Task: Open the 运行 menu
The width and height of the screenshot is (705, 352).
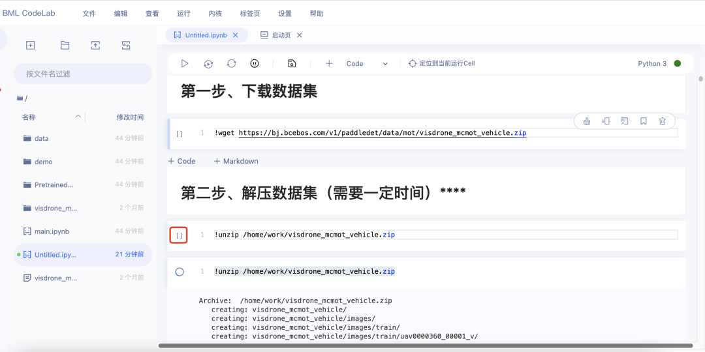Action: point(183,14)
